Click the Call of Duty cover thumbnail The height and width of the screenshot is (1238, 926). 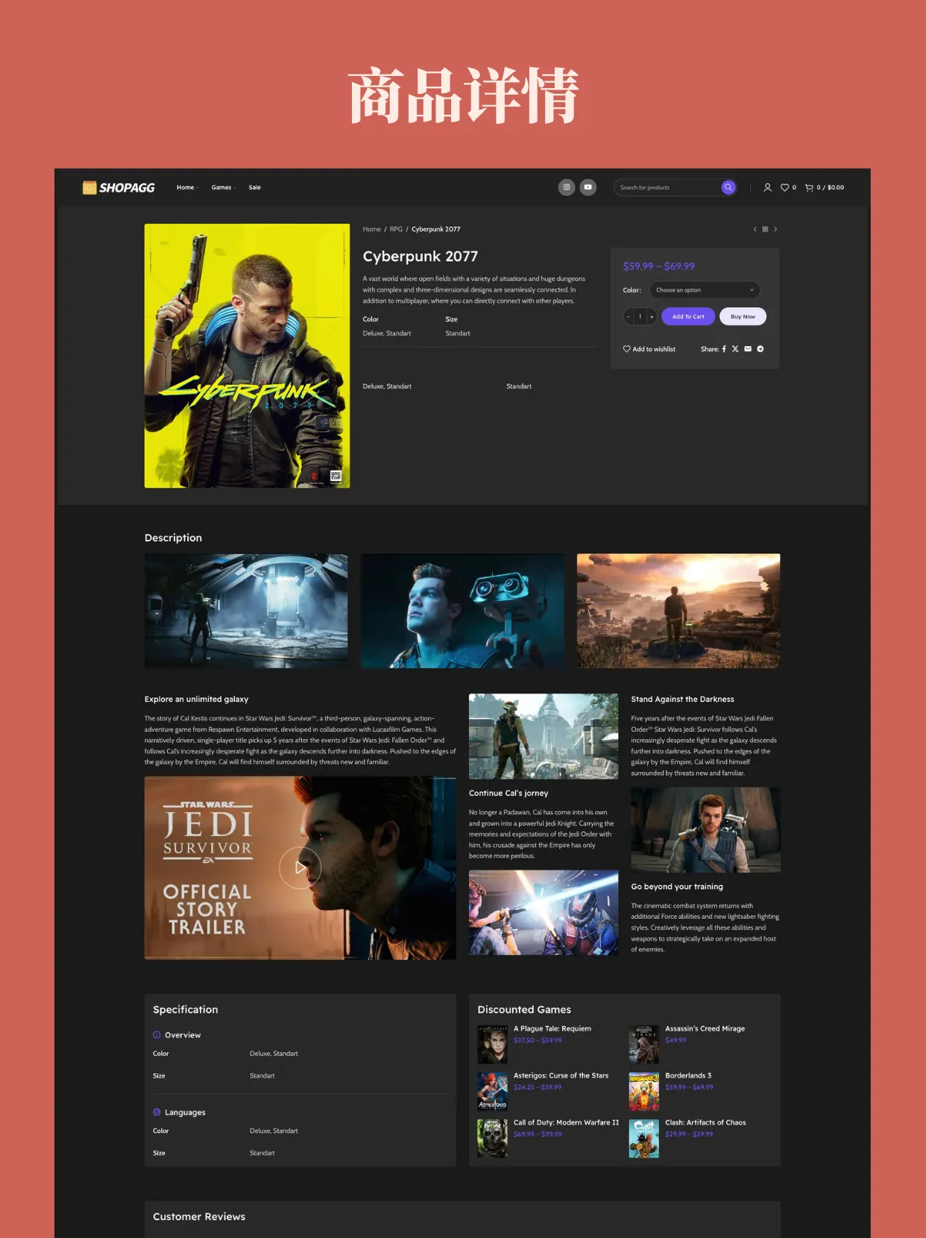pyautogui.click(x=492, y=1138)
